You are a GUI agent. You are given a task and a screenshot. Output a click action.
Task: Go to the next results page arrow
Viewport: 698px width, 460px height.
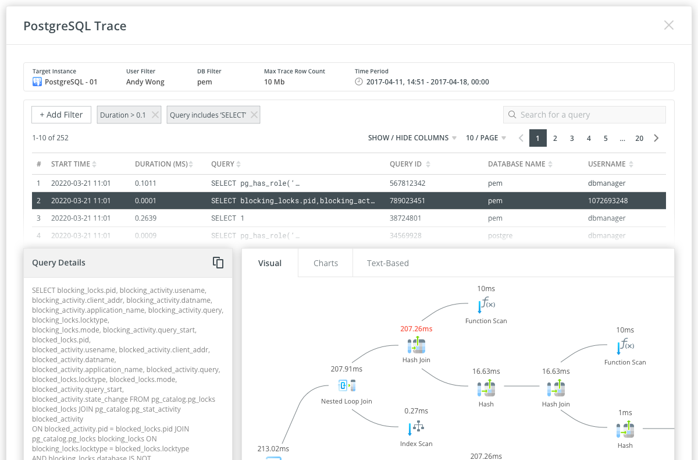coord(656,138)
